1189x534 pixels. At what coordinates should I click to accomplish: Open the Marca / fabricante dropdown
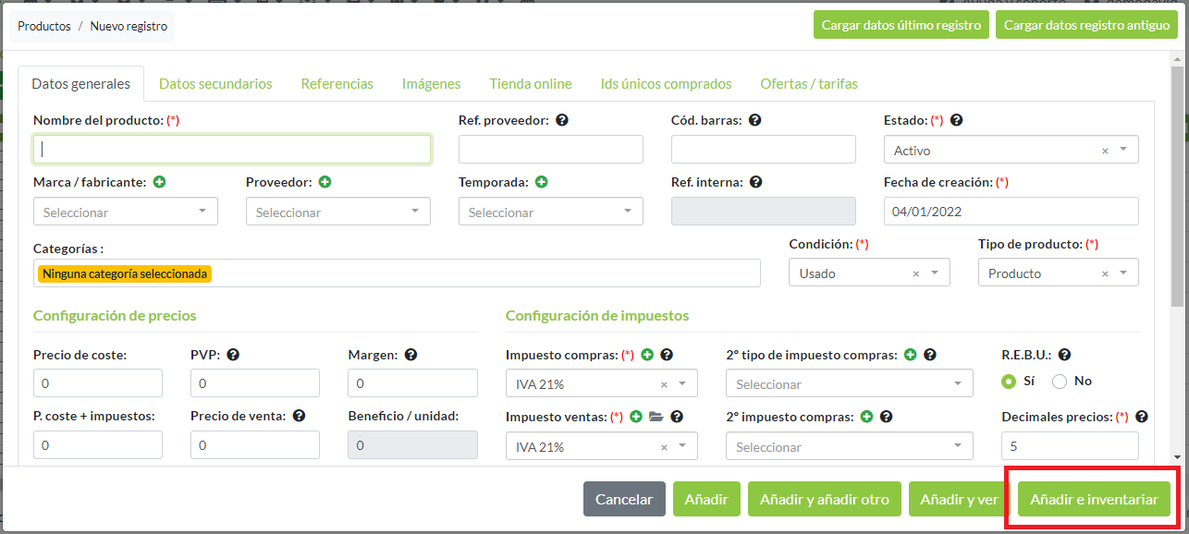[125, 212]
